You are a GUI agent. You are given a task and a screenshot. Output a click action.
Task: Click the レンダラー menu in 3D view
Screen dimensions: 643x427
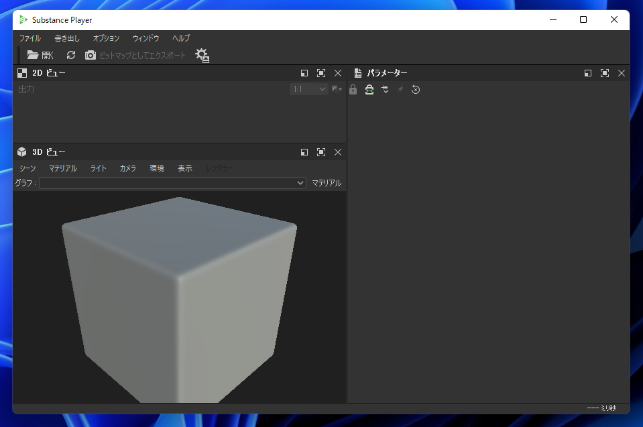[x=219, y=168]
